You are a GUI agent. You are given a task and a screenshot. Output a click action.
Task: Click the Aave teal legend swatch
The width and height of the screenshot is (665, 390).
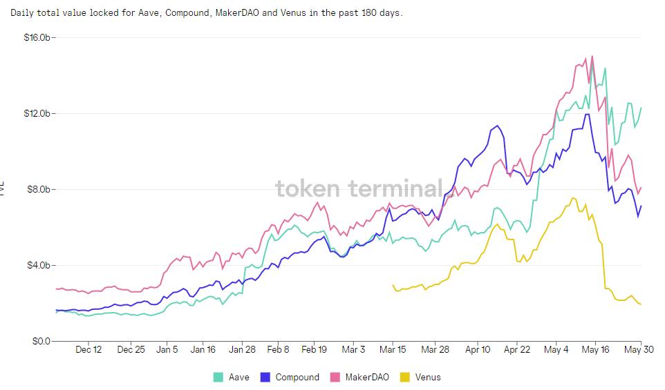(x=218, y=377)
